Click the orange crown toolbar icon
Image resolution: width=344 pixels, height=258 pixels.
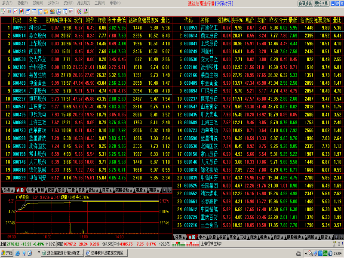point(46,12)
